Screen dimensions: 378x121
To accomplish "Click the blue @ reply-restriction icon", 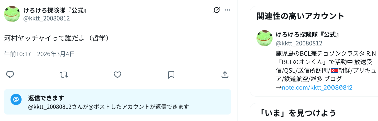I will (16, 100).
